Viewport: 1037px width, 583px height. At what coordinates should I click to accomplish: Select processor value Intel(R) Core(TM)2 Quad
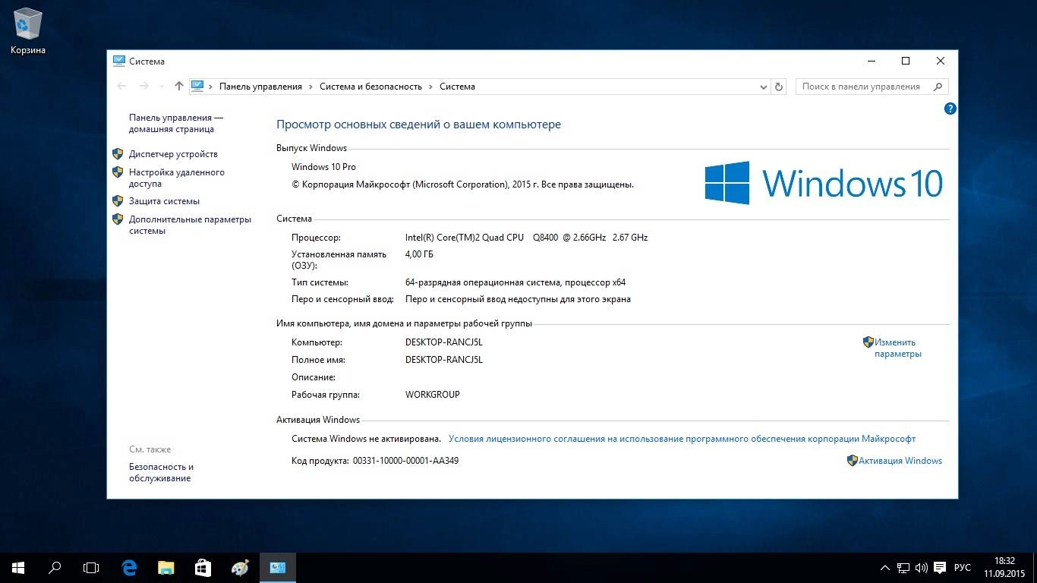[x=526, y=238]
